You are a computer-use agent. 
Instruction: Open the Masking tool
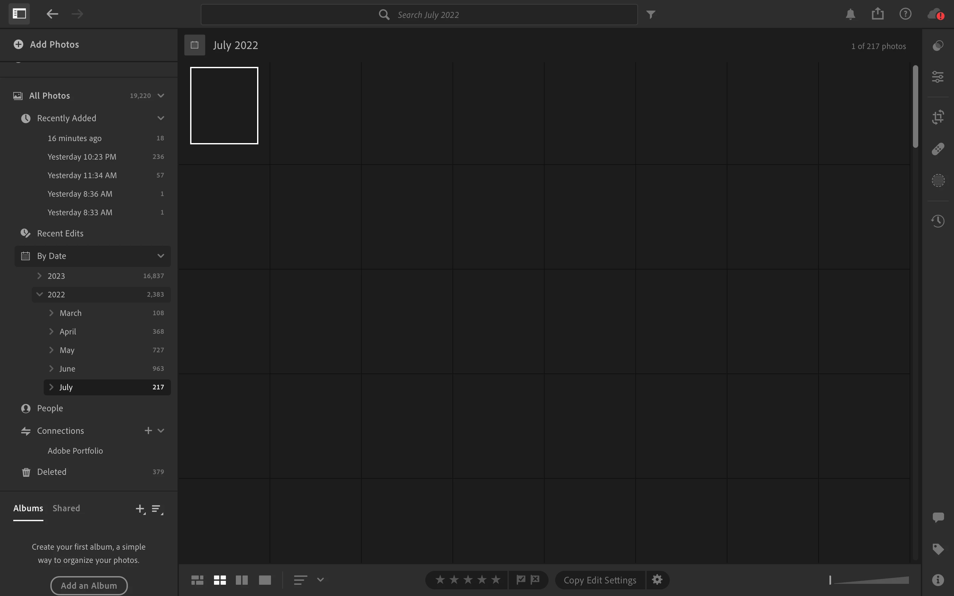[938, 180]
